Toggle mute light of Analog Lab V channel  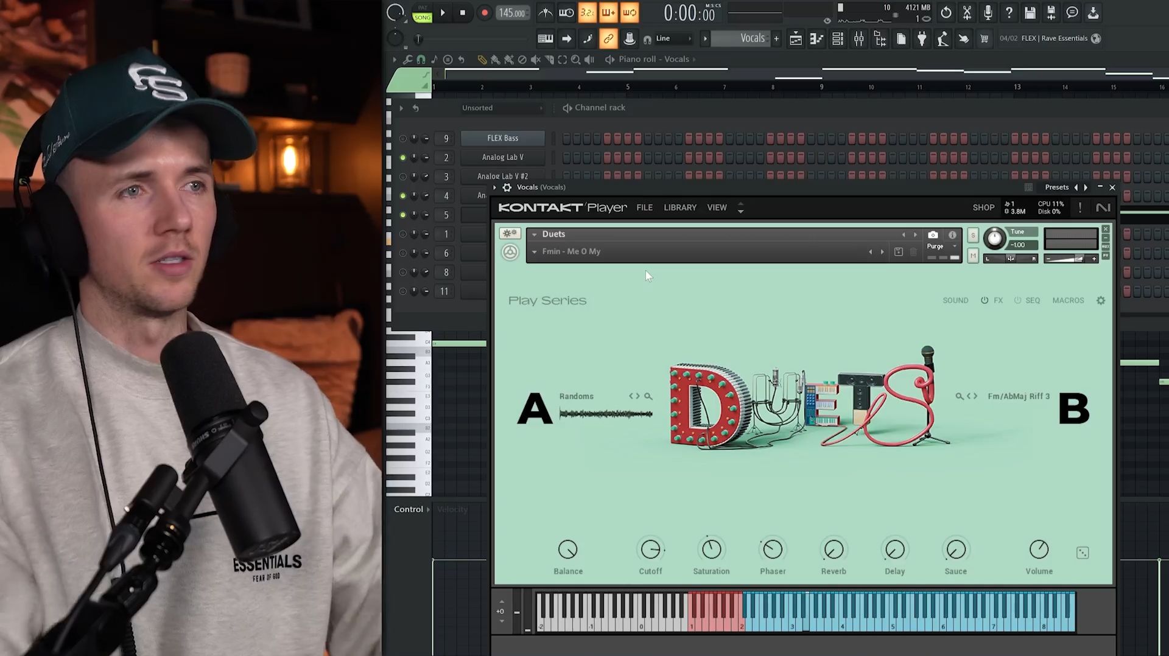coord(402,158)
